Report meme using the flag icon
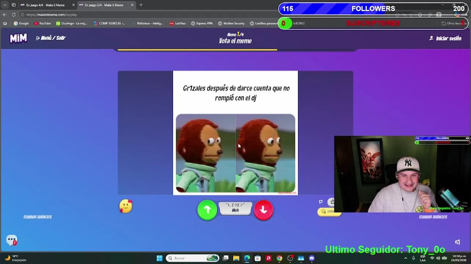 (321, 202)
